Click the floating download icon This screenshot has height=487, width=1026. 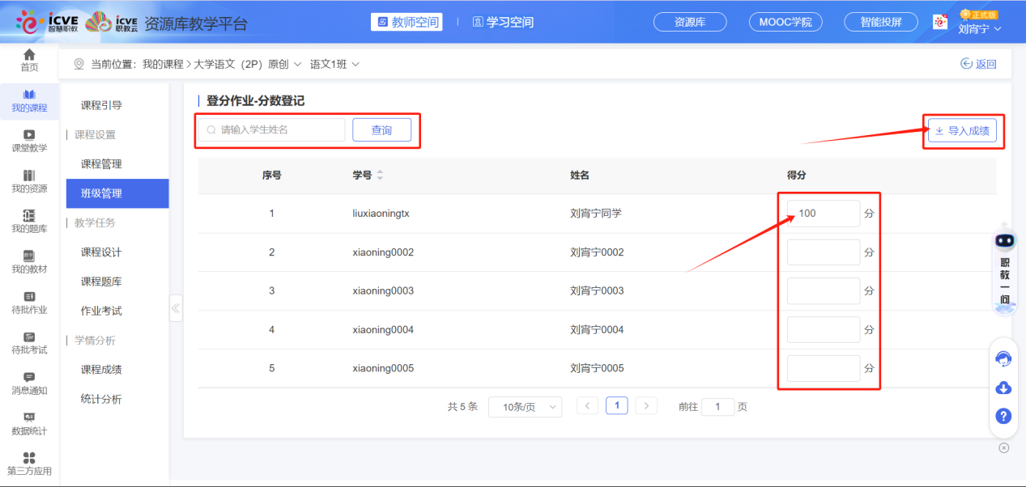click(1003, 388)
